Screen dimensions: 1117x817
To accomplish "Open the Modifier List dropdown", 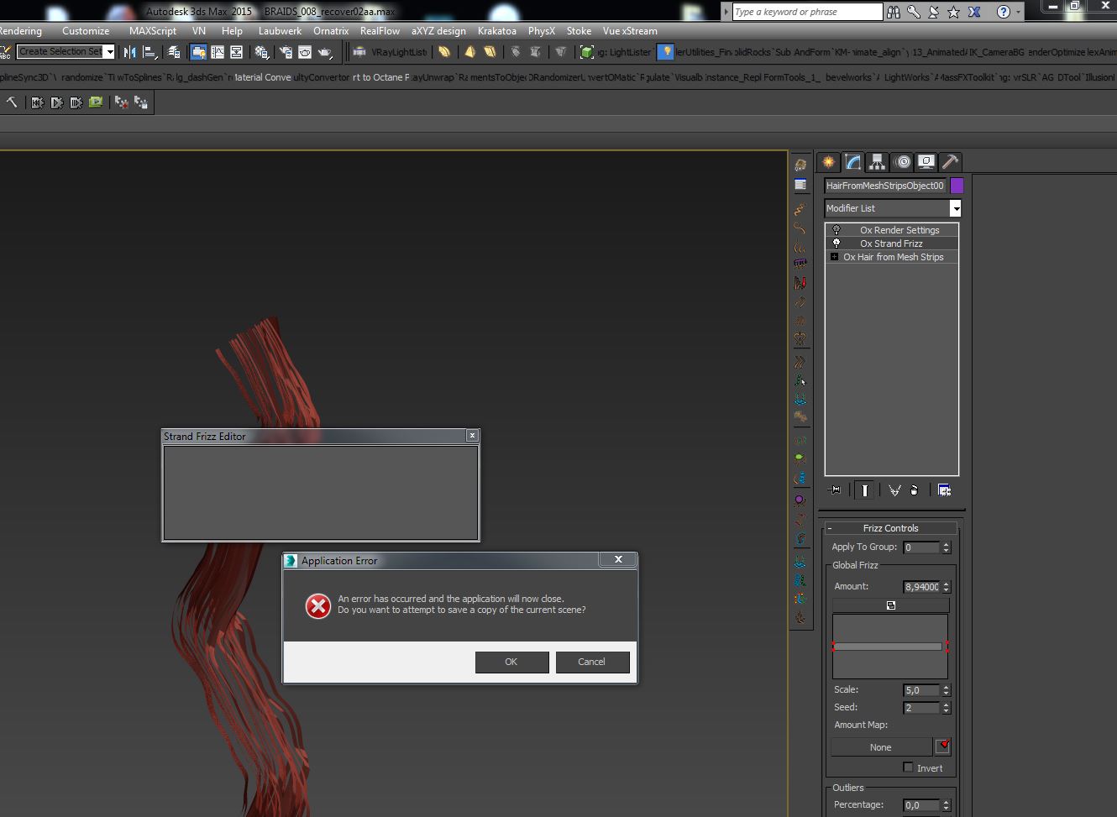I will click(x=955, y=208).
